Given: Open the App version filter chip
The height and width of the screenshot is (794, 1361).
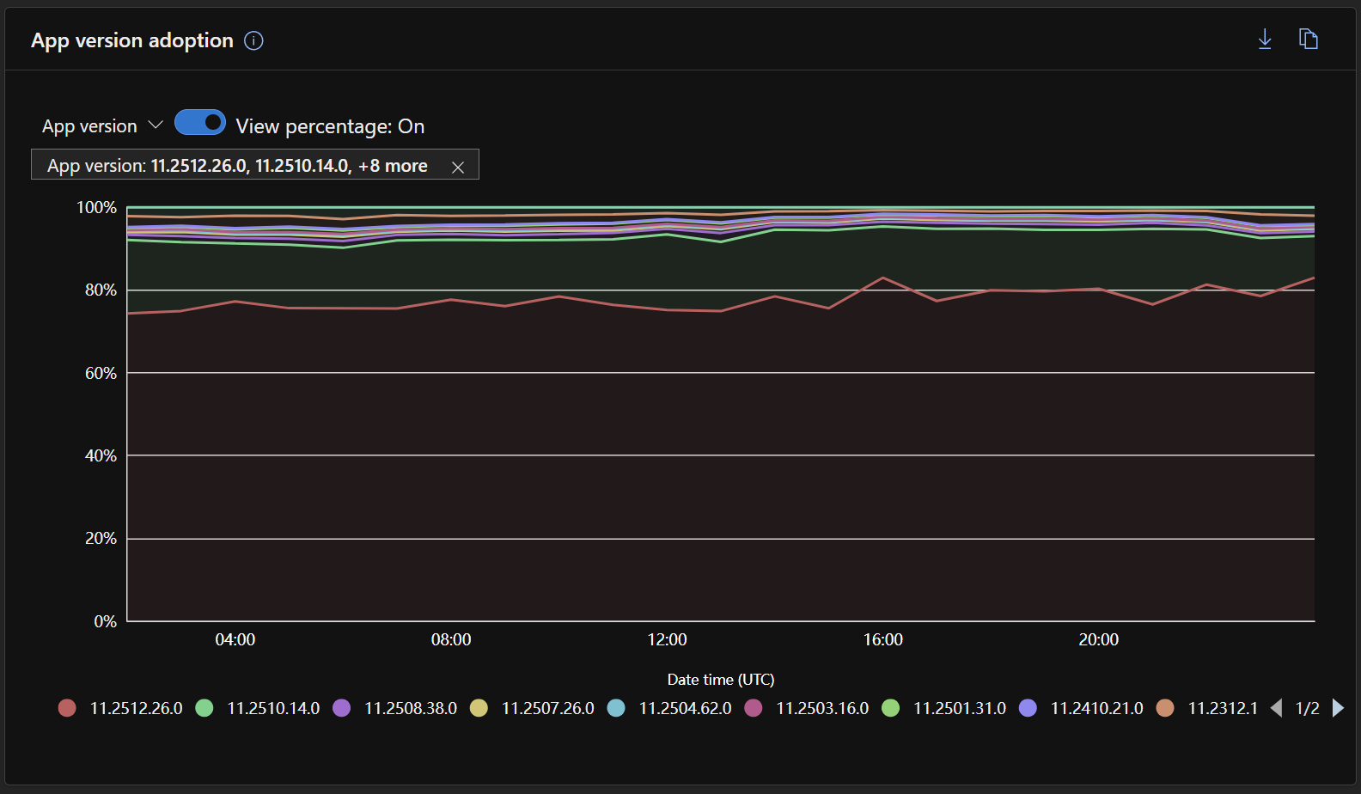Looking at the screenshot, I should (x=238, y=166).
